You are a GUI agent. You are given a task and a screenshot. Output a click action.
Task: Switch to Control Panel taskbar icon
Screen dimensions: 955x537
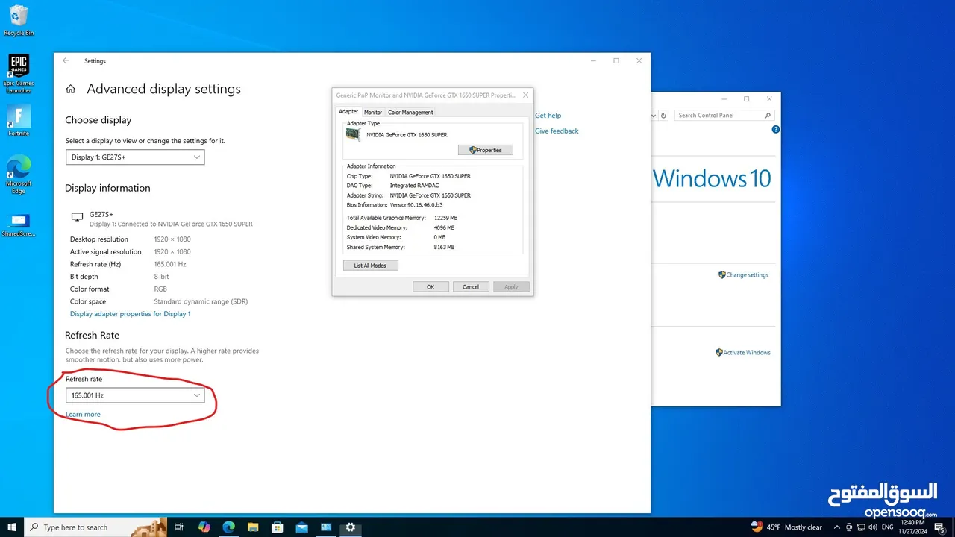tap(326, 527)
